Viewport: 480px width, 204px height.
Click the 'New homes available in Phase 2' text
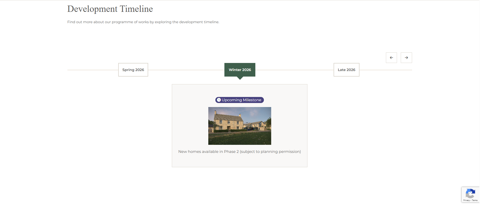(239, 152)
